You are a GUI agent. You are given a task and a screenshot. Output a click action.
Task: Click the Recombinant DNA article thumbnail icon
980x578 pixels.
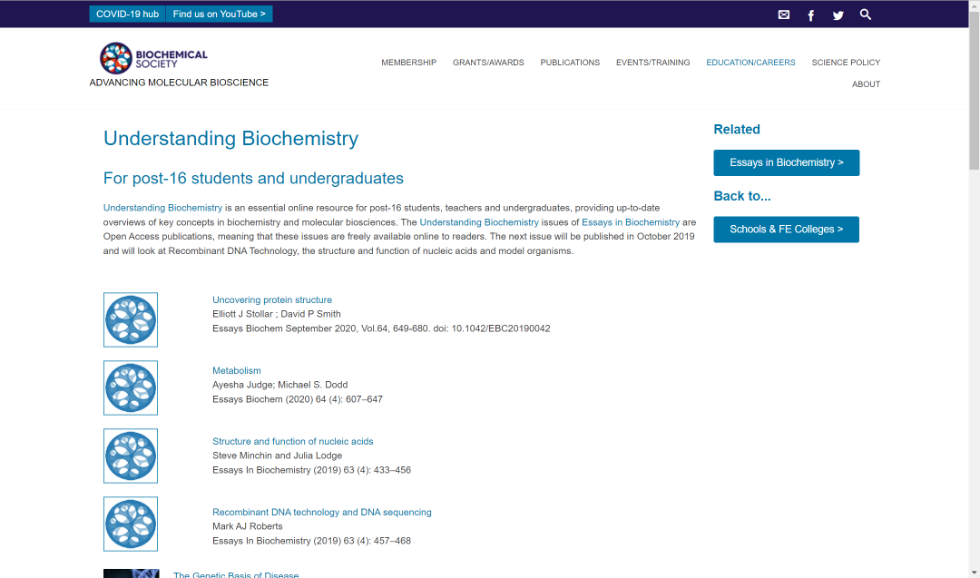[x=131, y=524]
